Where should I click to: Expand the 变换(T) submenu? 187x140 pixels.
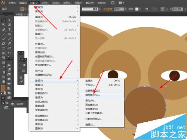(54, 7)
